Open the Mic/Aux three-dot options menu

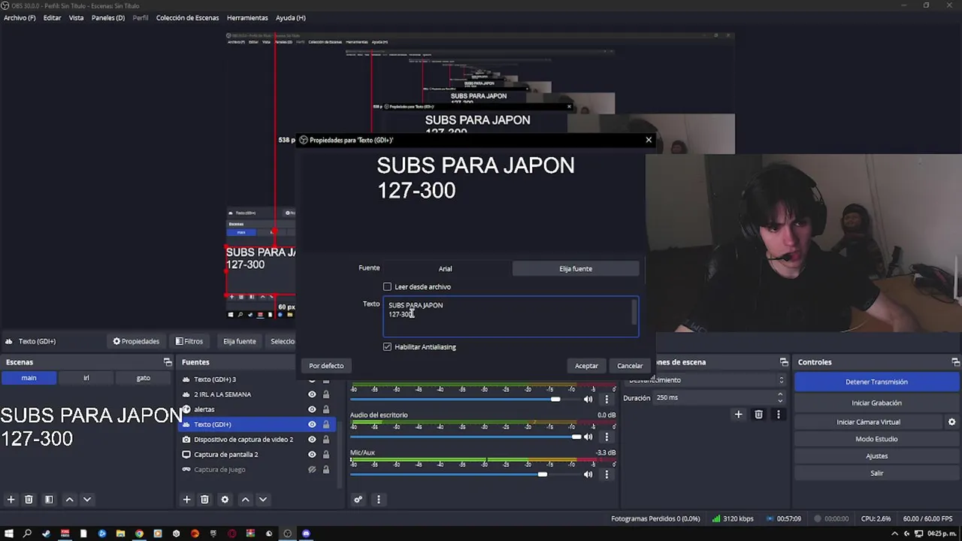(x=607, y=474)
